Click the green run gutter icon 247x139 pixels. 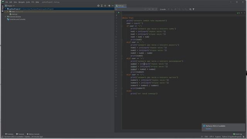point(119,13)
